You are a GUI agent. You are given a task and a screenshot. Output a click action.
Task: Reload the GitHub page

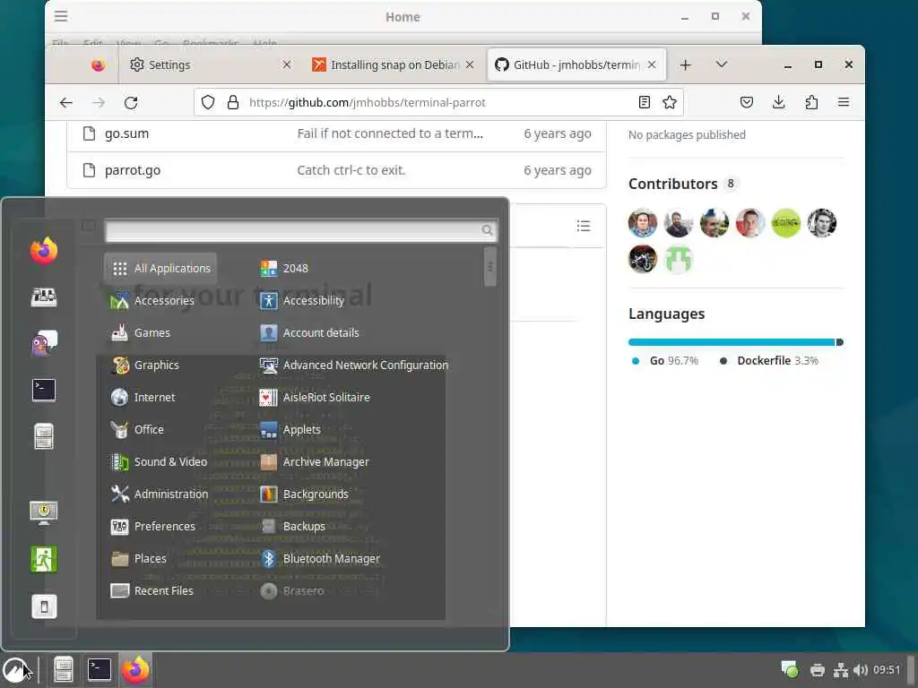[x=131, y=103]
